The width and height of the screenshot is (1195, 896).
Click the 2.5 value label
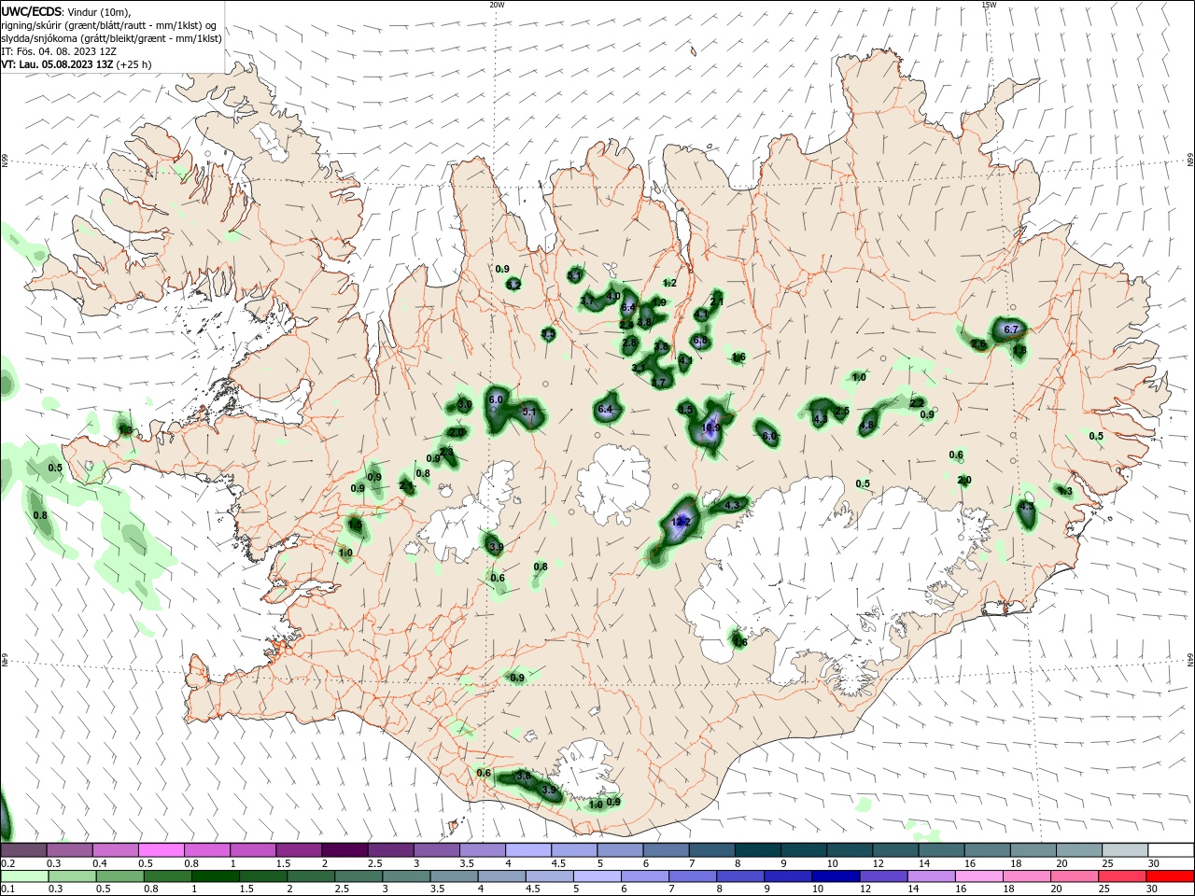pos(842,411)
